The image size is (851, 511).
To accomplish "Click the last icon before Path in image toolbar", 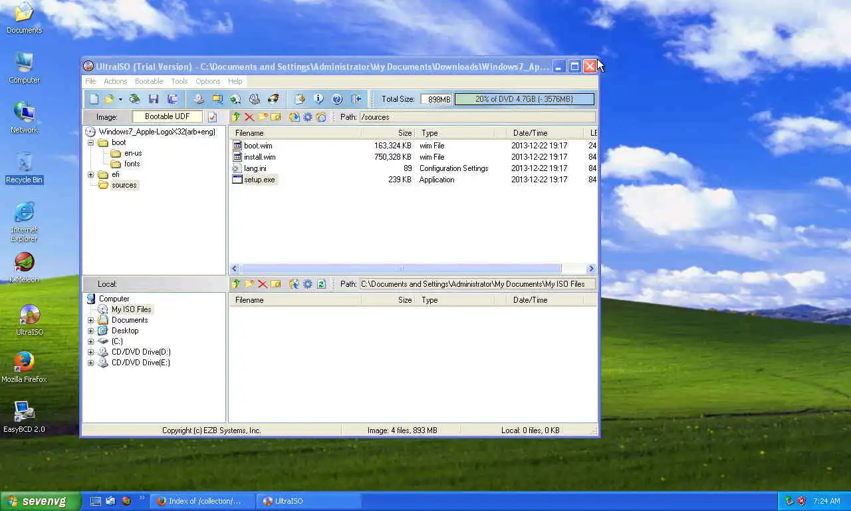I will coord(321,117).
